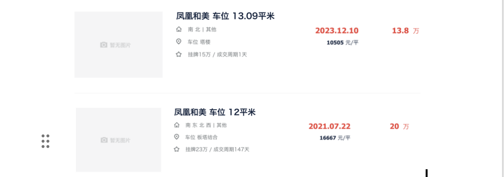
Task: Click the 16667 元/平 unit price
Action: coord(335,138)
